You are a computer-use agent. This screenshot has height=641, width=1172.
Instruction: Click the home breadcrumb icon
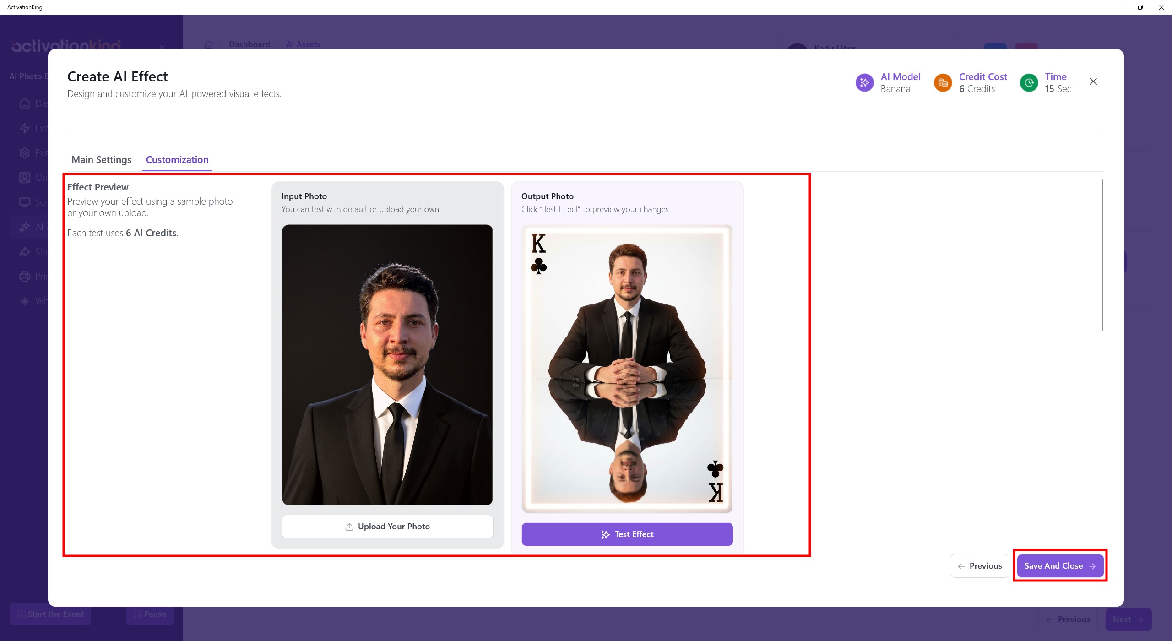click(209, 44)
